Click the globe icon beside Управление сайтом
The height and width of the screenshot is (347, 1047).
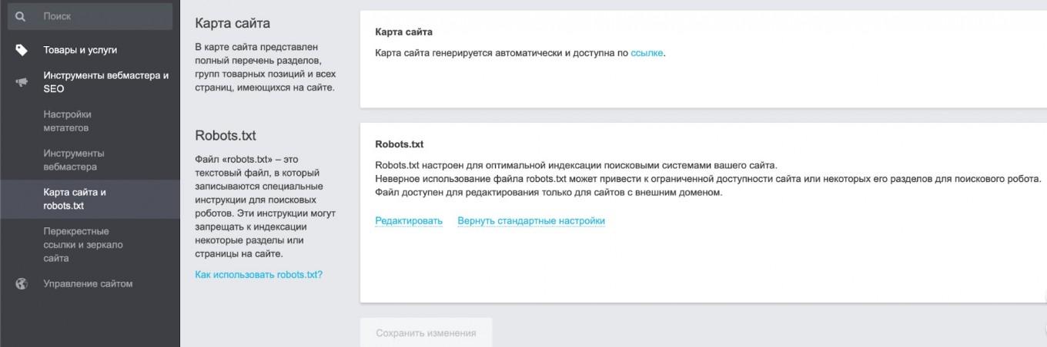(22, 284)
